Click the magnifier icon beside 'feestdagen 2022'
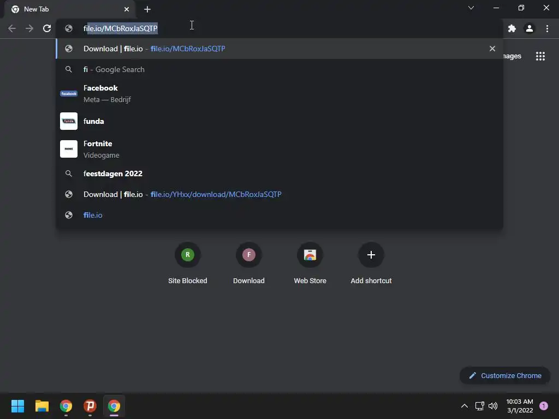559x419 pixels. coord(69,173)
